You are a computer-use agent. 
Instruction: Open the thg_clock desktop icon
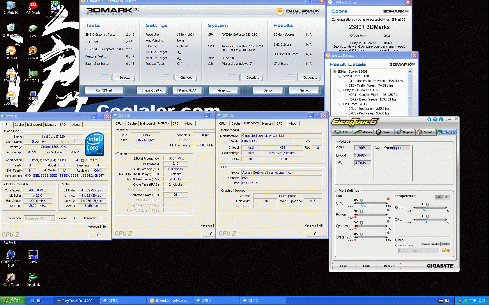(x=33, y=279)
